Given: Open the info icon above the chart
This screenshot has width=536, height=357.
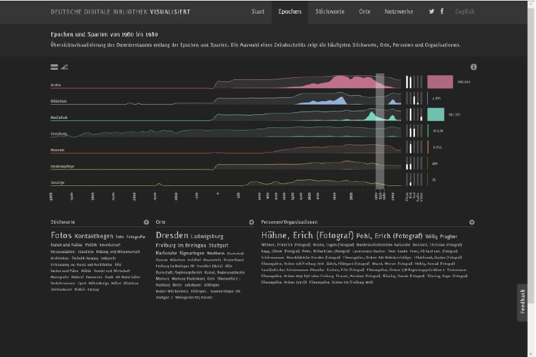Looking at the screenshot, I should (x=473, y=67).
